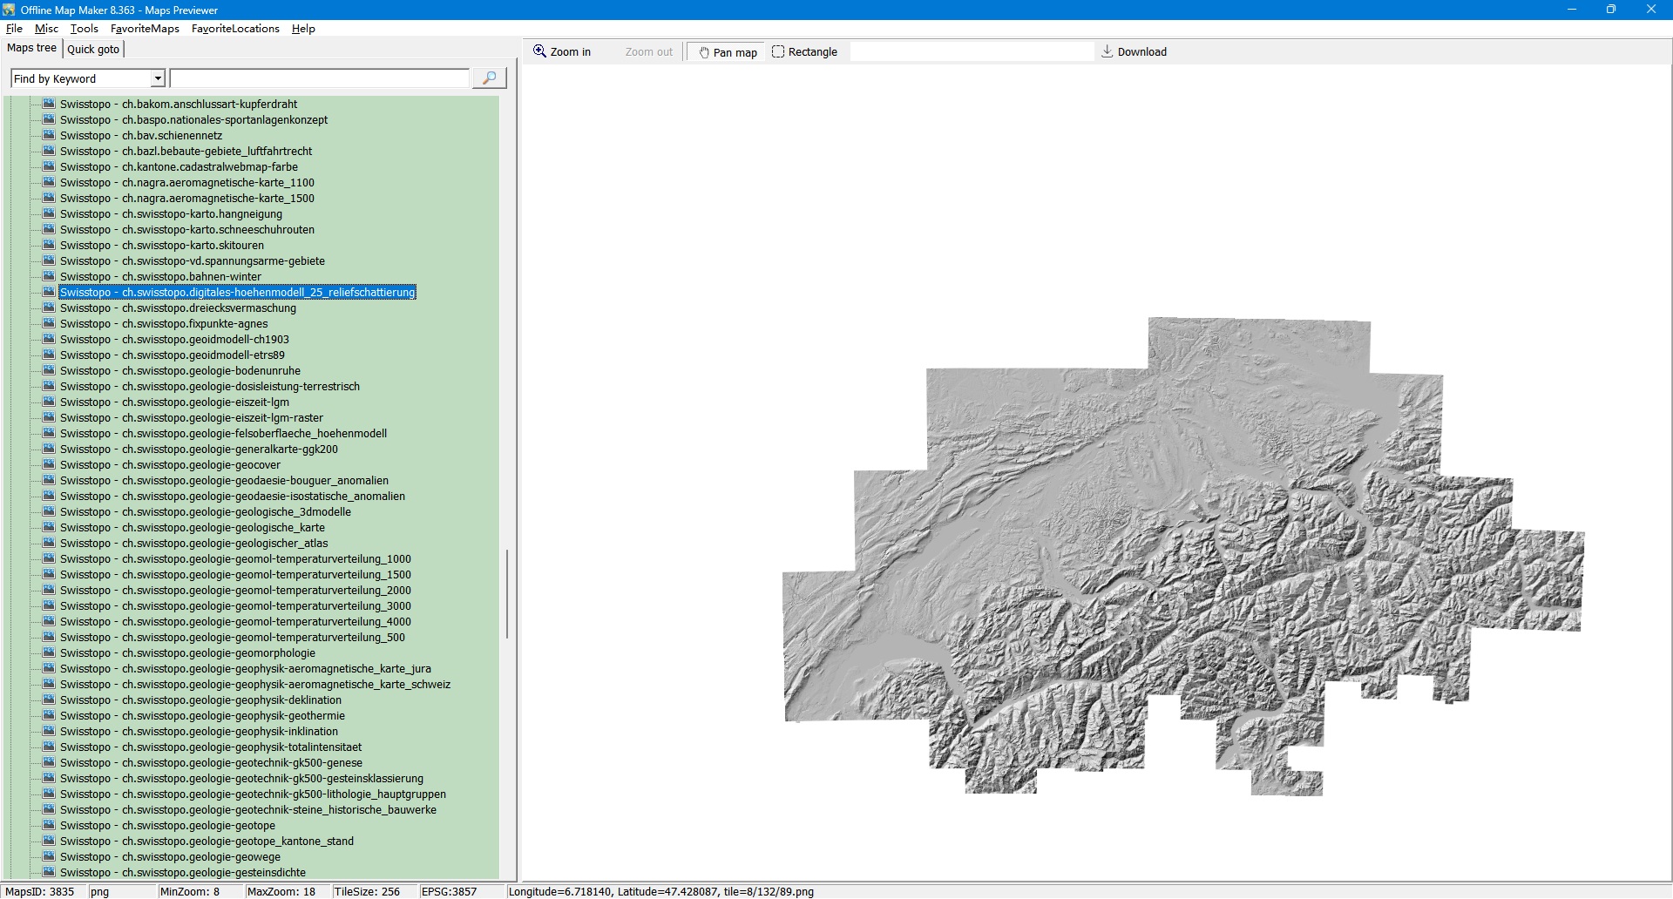The image size is (1673, 899).
Task: Switch to the Maps tree tab
Action: [31, 48]
